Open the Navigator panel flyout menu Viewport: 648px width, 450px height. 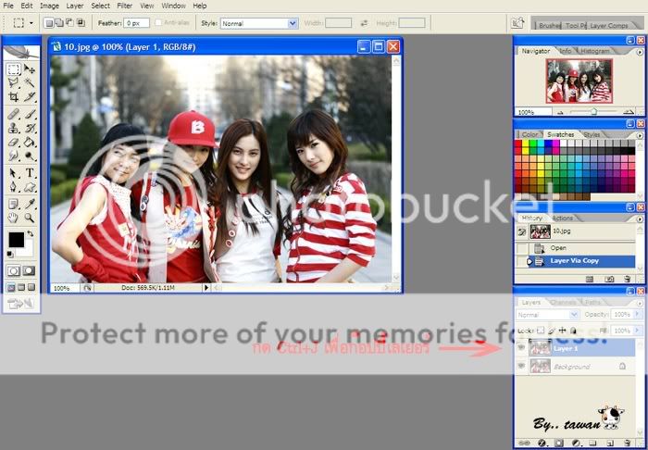point(640,52)
